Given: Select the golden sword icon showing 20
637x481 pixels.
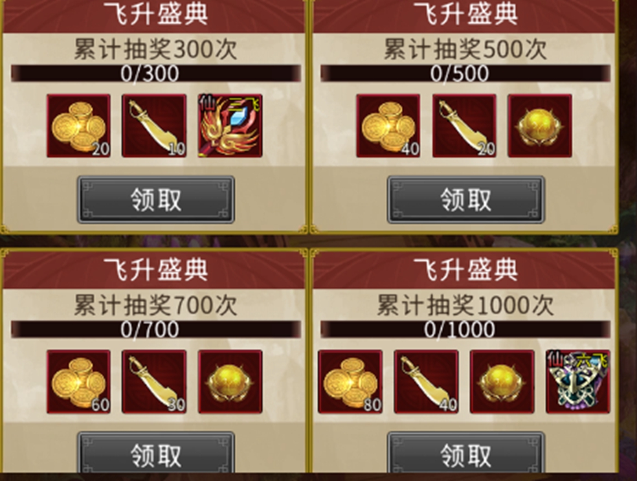Looking at the screenshot, I should 464,126.
